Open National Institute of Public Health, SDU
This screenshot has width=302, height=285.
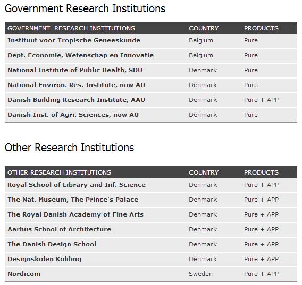[75, 70]
